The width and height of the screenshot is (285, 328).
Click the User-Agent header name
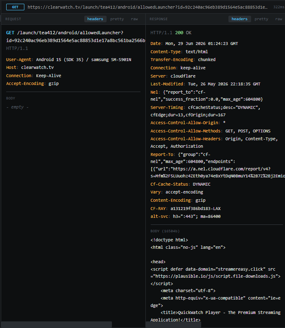tap(19, 59)
